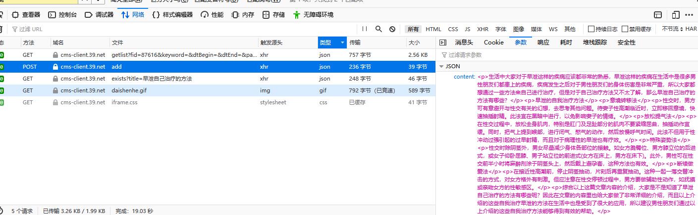Switch to the 耗时 (Timings) tab

tap(566, 43)
